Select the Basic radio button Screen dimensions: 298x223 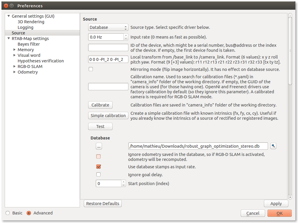[x=8, y=213]
